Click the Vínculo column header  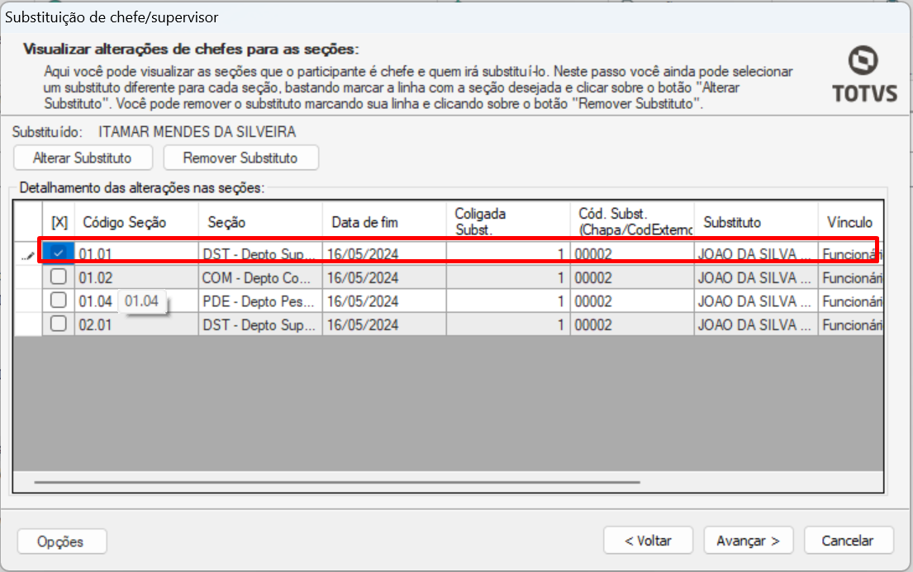(x=851, y=222)
